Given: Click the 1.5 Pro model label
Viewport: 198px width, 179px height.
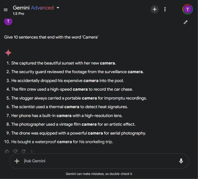Looking at the screenshot, I should 18,13.
